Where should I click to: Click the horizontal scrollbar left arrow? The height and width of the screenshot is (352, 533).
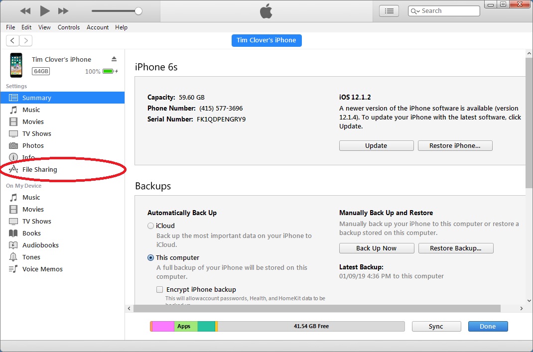(129, 308)
